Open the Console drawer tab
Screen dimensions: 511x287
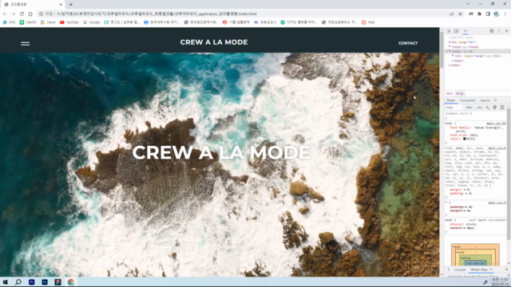point(460,269)
